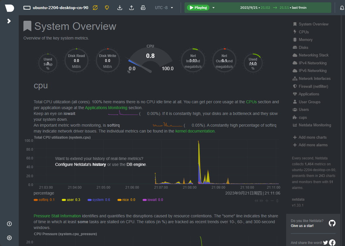Click the import snapshot download icon
345x246 pixels.
click(x=120, y=8)
